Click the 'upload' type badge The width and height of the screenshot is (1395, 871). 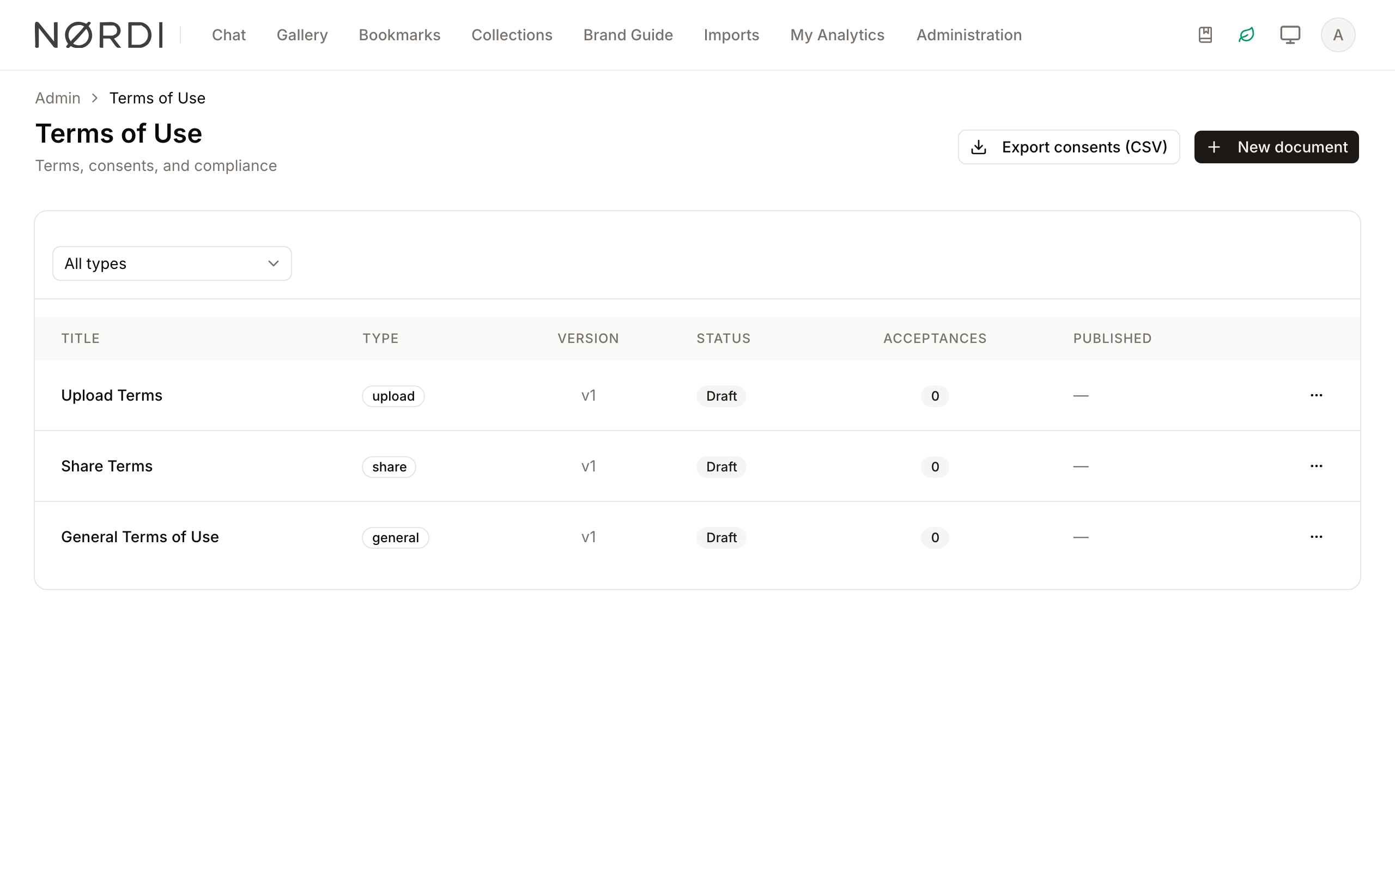[393, 396]
